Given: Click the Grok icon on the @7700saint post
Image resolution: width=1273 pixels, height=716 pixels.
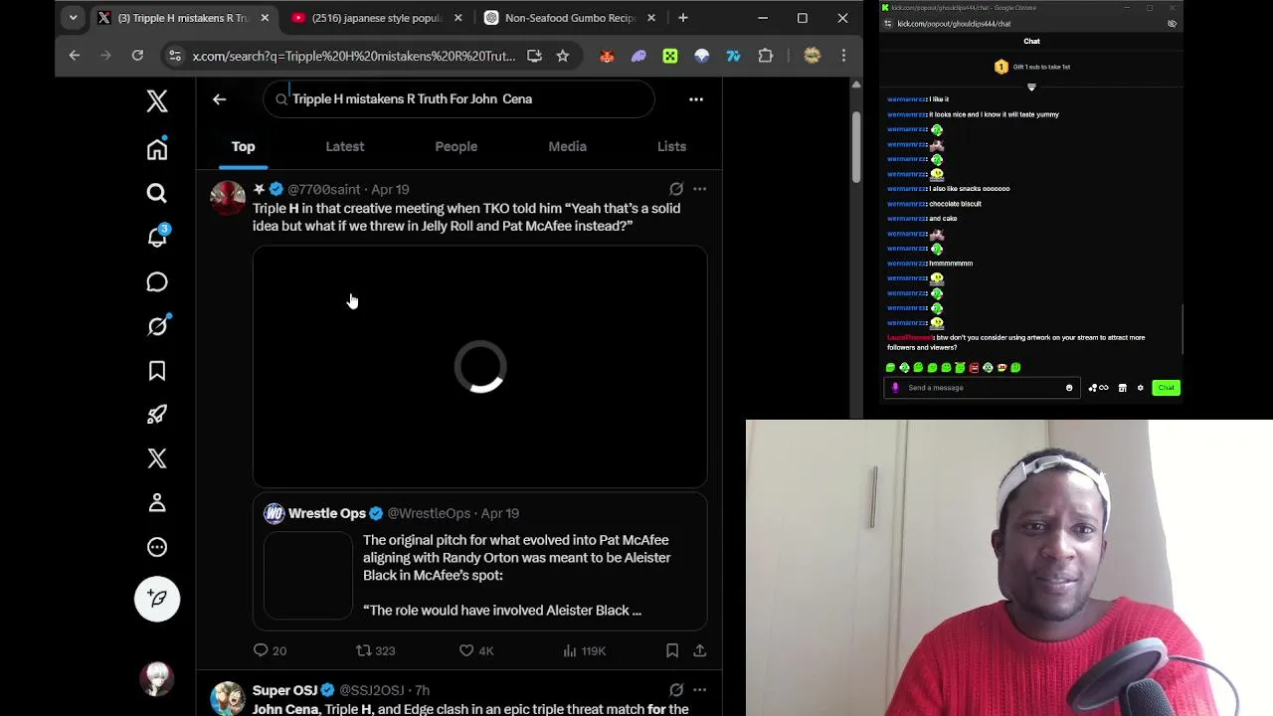Looking at the screenshot, I should click(x=676, y=189).
